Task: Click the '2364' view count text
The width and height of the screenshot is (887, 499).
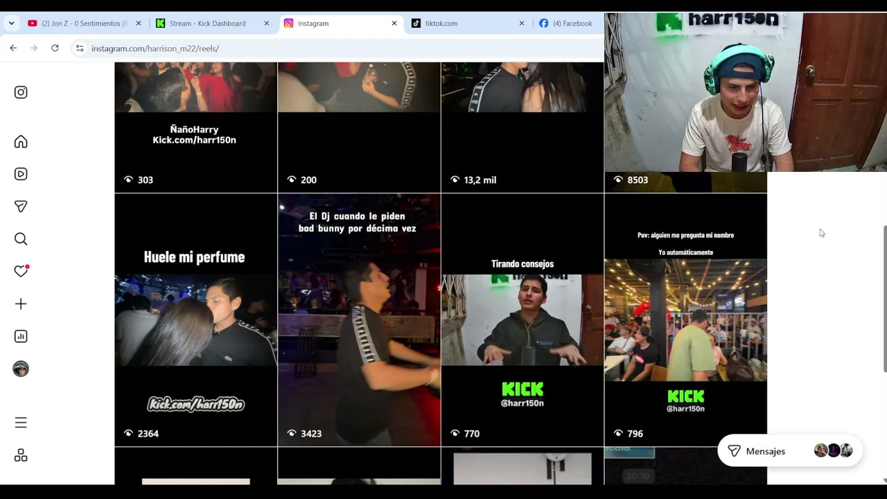Action: click(148, 434)
